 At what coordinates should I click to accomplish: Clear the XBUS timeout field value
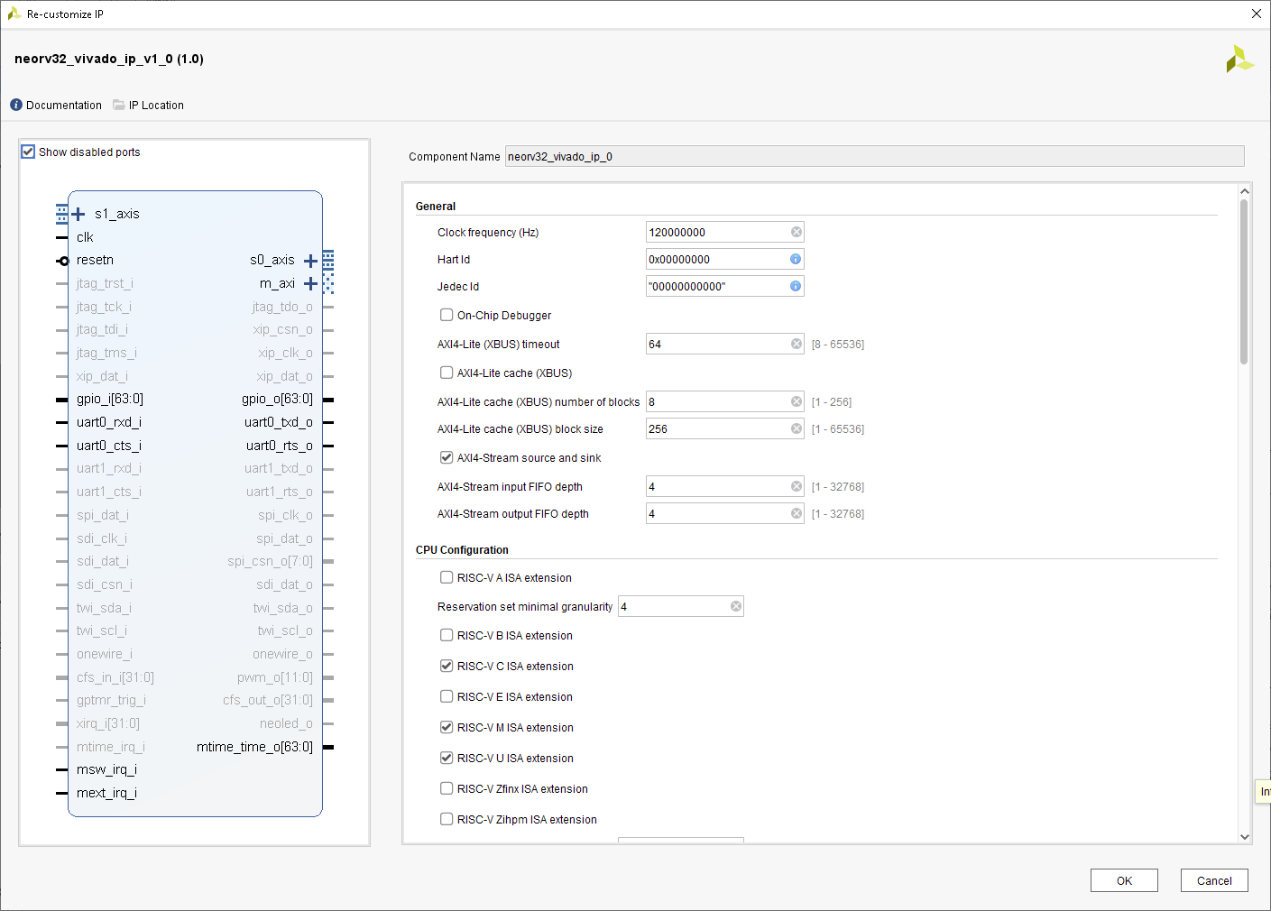pyautogui.click(x=797, y=344)
